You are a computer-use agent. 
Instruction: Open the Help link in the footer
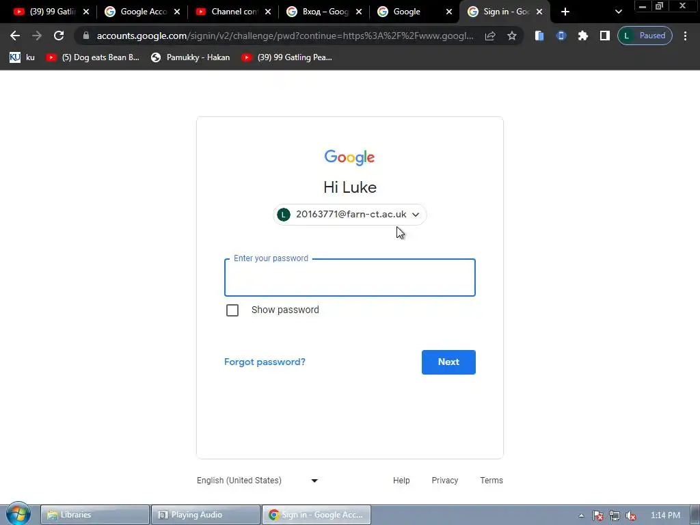[x=401, y=481]
